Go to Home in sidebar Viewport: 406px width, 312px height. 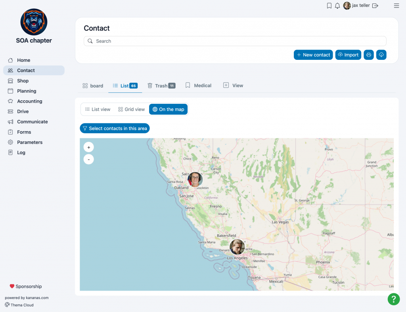34,60
